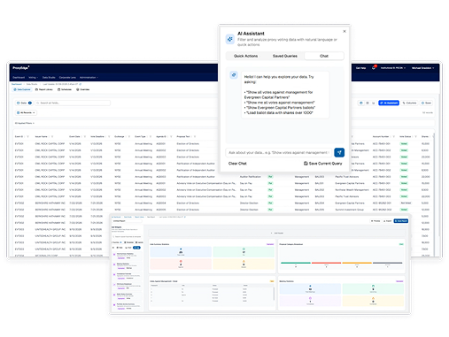Screen dimensions: 449x337
Task: Click the Event Date column filter icon
Action: [x=85, y=136]
